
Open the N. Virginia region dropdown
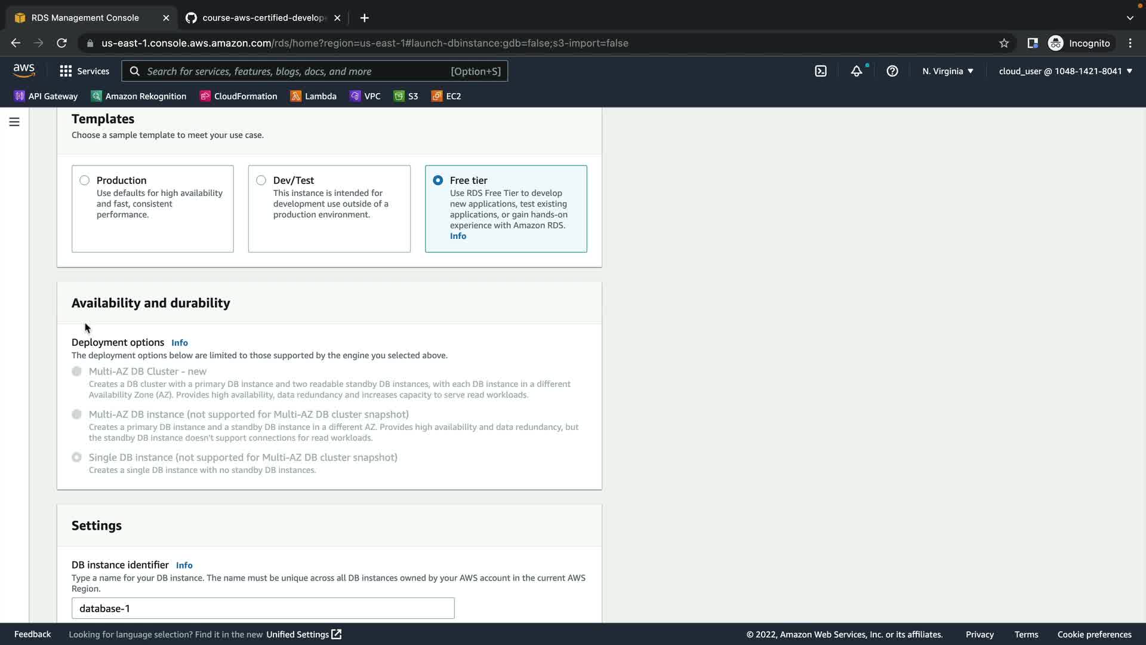948,71
